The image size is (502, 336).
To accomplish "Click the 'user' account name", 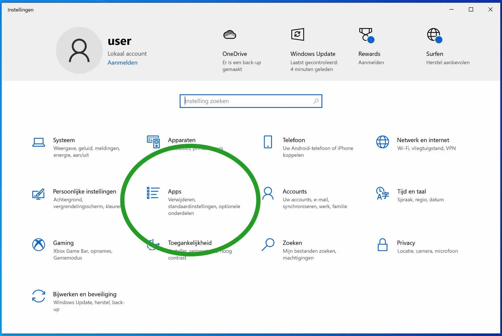I will coord(119,41).
